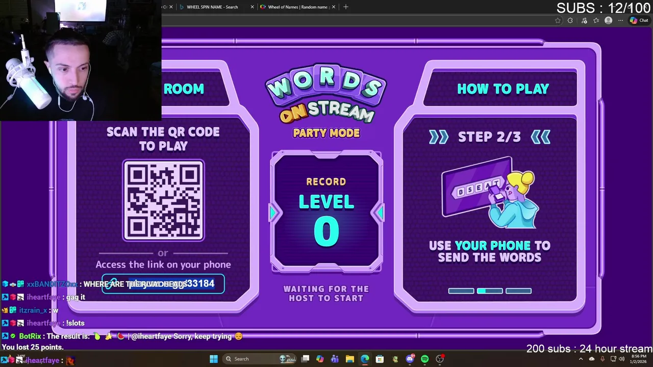Screen dimensions: 653x367
Task: Open the favorites list icon in Edge toolbar
Action: (x=596, y=20)
